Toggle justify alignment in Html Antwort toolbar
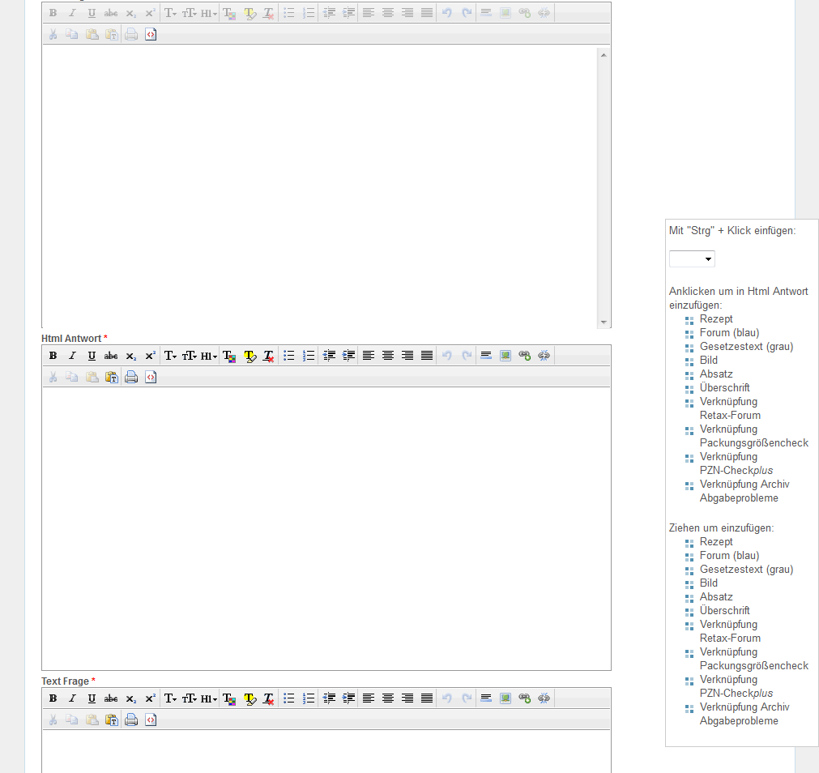 [427, 356]
